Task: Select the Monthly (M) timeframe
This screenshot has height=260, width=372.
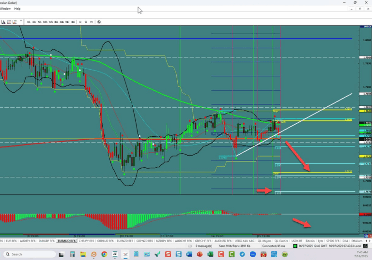Action: pyautogui.click(x=92, y=22)
